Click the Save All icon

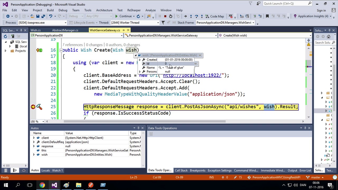43,16
